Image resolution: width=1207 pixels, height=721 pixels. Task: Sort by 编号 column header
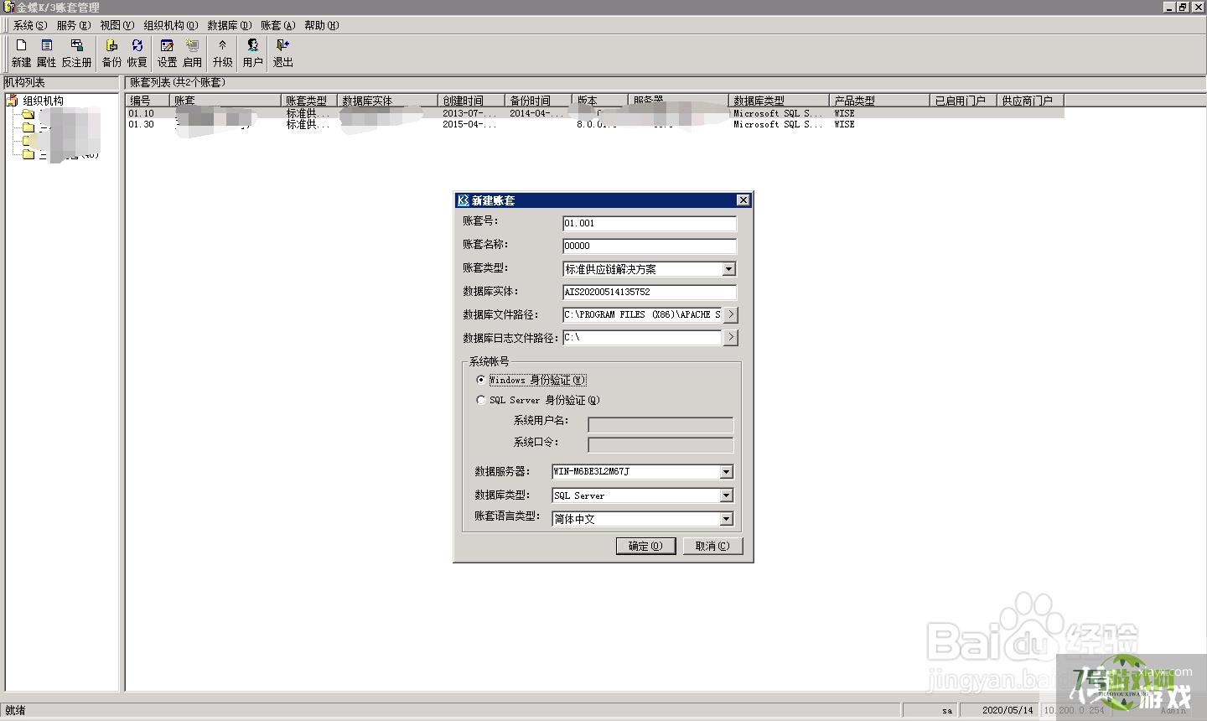point(148,101)
